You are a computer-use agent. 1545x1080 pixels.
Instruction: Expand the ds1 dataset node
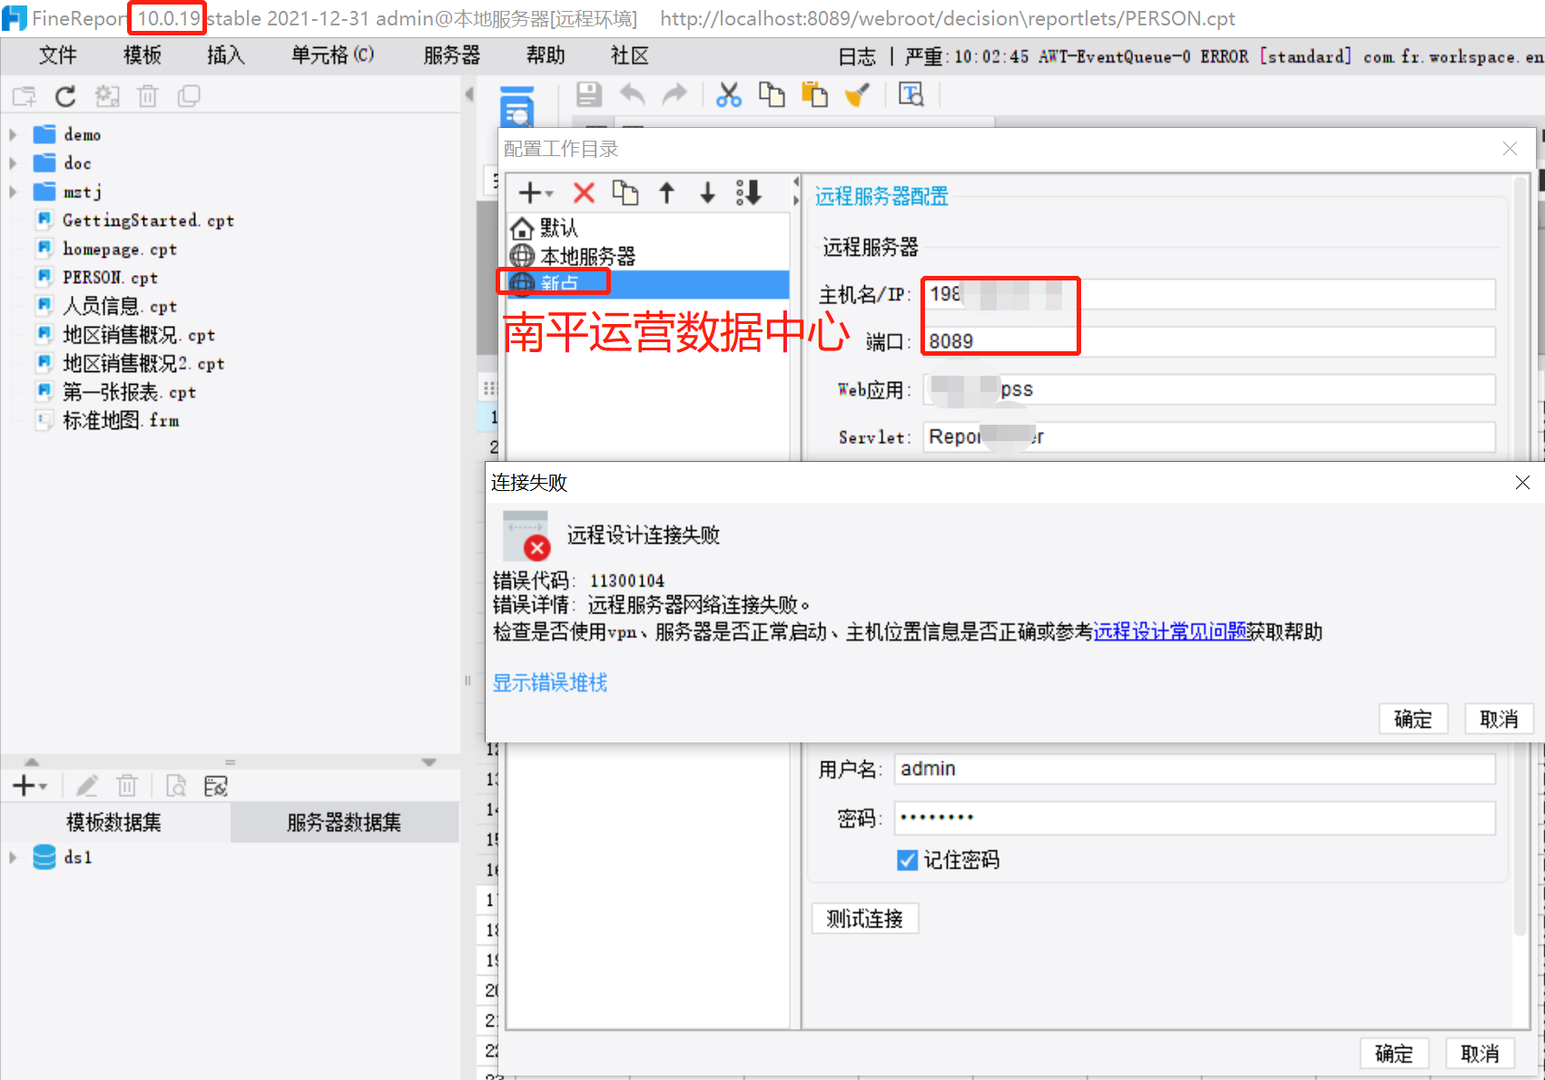[x=13, y=858]
